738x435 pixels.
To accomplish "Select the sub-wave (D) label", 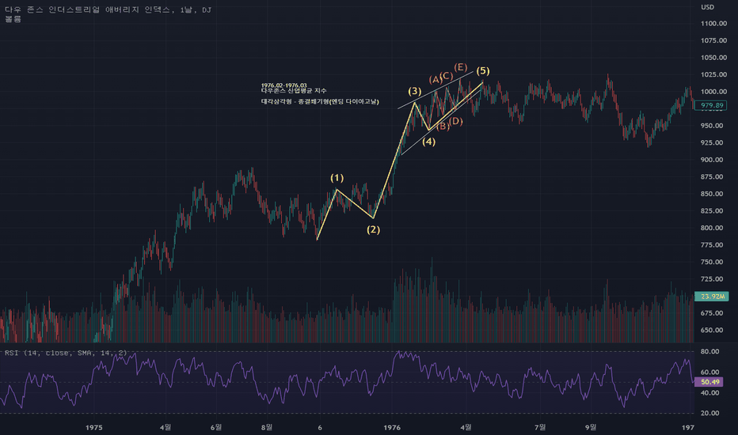I will (455, 121).
